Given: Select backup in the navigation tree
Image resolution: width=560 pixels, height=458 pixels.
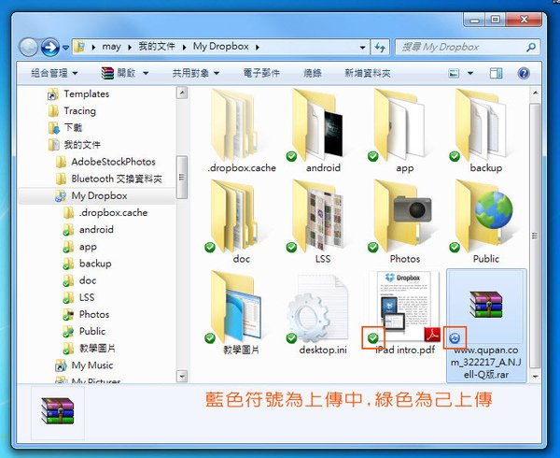Looking at the screenshot, I should tap(87, 264).
